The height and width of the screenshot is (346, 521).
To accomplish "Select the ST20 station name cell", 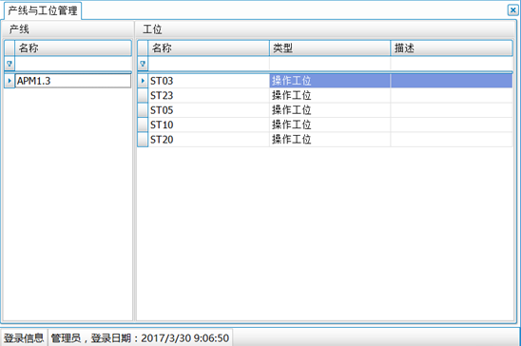I will click(208, 140).
